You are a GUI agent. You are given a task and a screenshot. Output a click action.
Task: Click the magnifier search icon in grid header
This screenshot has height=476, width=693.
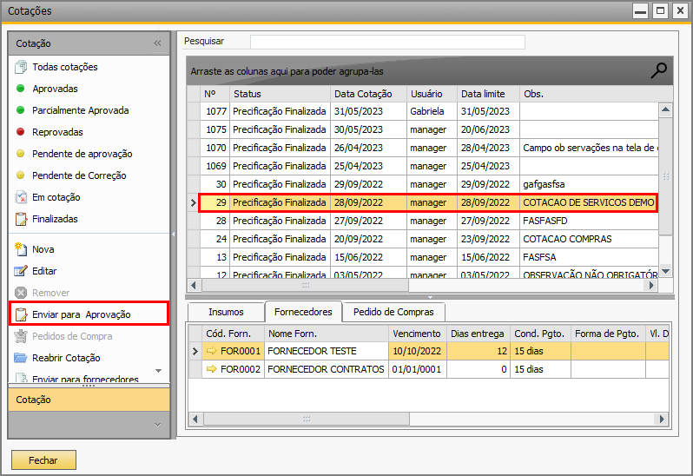[x=658, y=70]
